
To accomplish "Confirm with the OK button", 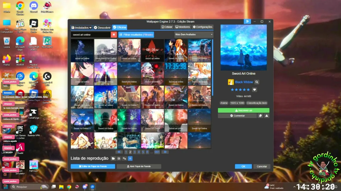I will (243, 166).
